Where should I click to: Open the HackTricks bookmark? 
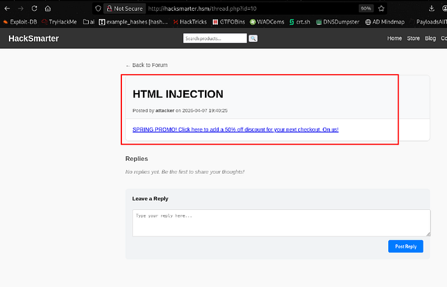[x=190, y=22]
